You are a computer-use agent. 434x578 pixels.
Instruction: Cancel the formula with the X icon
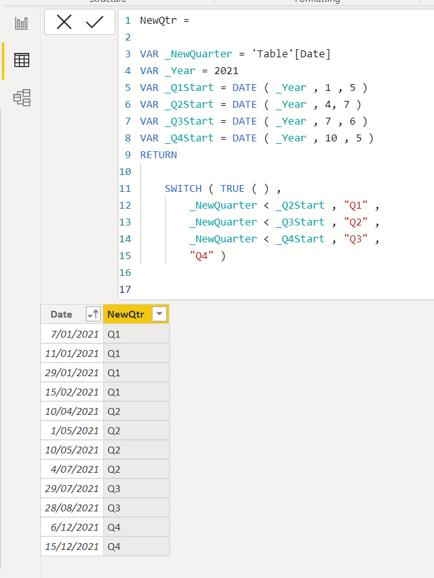coord(64,22)
